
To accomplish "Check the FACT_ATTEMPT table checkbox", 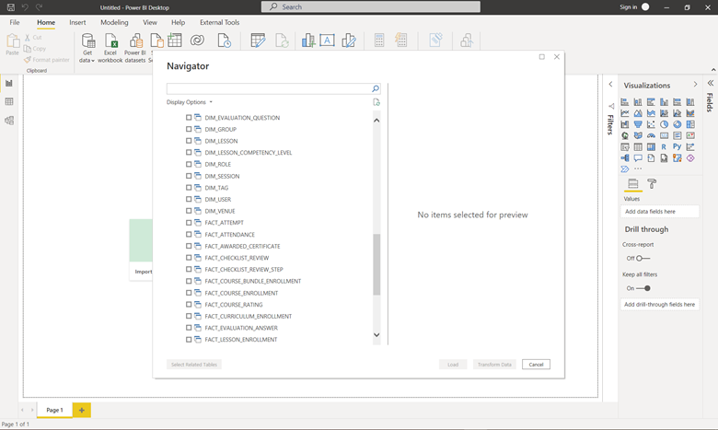I will pyautogui.click(x=189, y=223).
